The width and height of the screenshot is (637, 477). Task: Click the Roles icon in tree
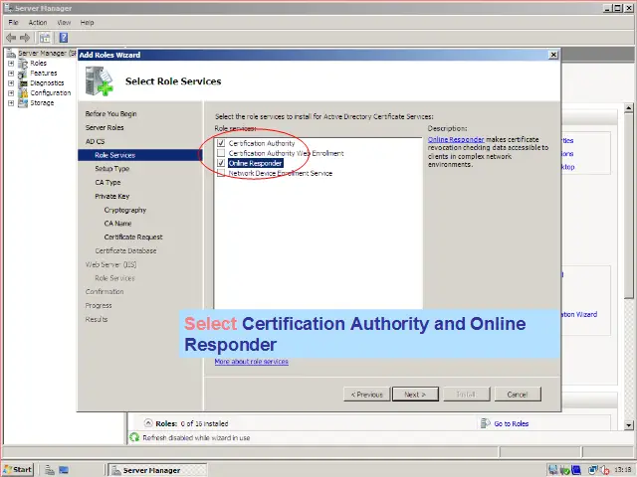pos(23,63)
